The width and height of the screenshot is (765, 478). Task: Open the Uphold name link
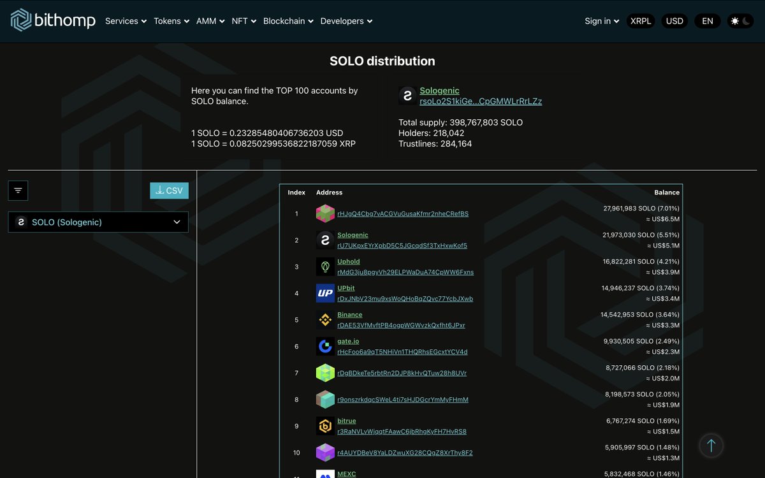coord(349,261)
